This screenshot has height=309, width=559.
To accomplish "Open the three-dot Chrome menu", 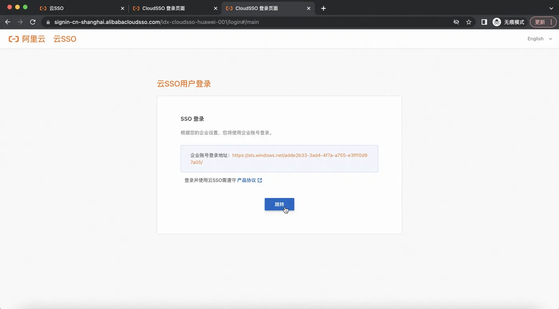I will (551, 22).
